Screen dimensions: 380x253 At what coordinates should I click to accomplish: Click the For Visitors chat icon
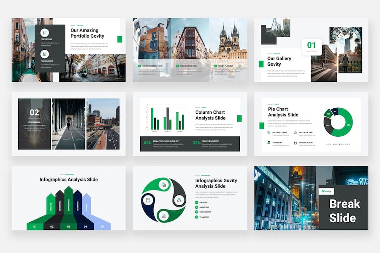click(45, 33)
